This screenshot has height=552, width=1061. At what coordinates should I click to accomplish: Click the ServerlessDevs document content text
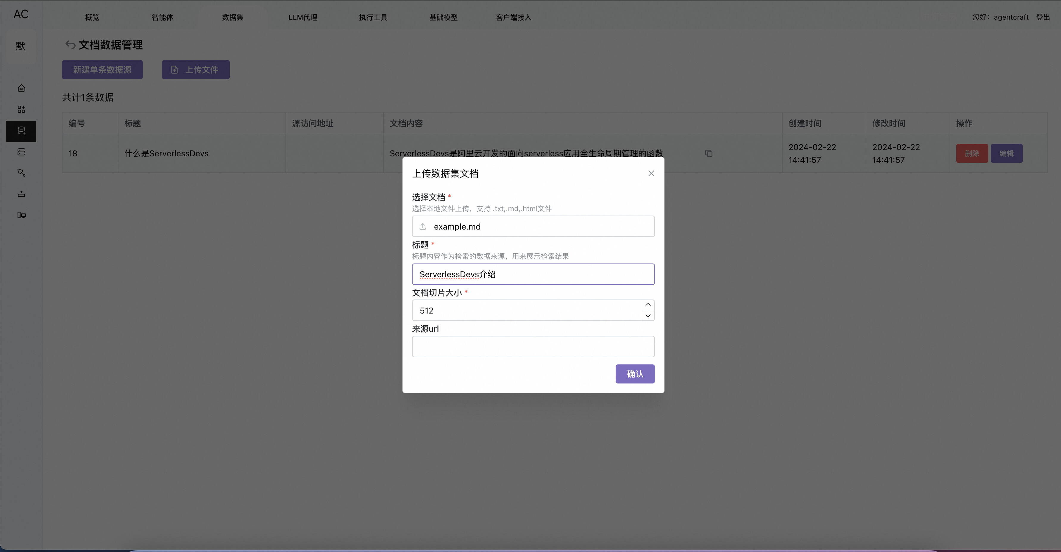(526, 153)
